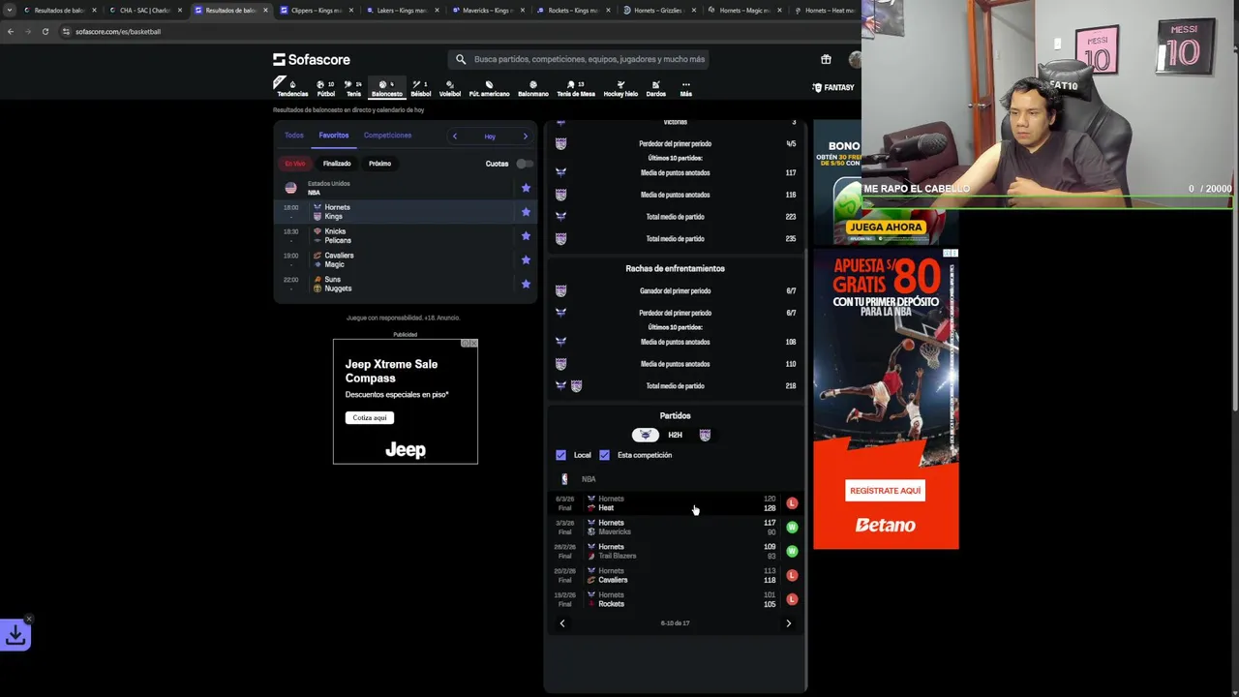Open the Hornets vs Trail Blazers result

pyautogui.click(x=675, y=552)
